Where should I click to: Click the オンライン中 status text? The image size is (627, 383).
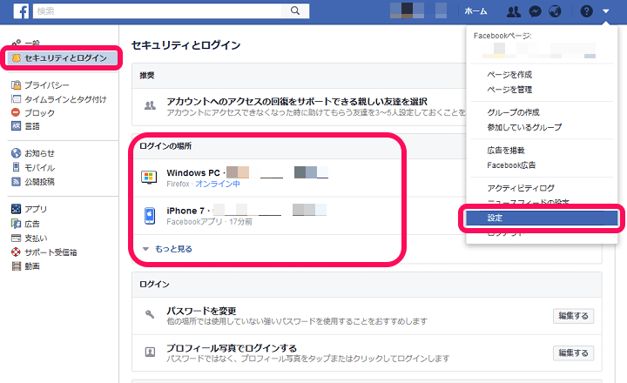pyautogui.click(x=218, y=184)
